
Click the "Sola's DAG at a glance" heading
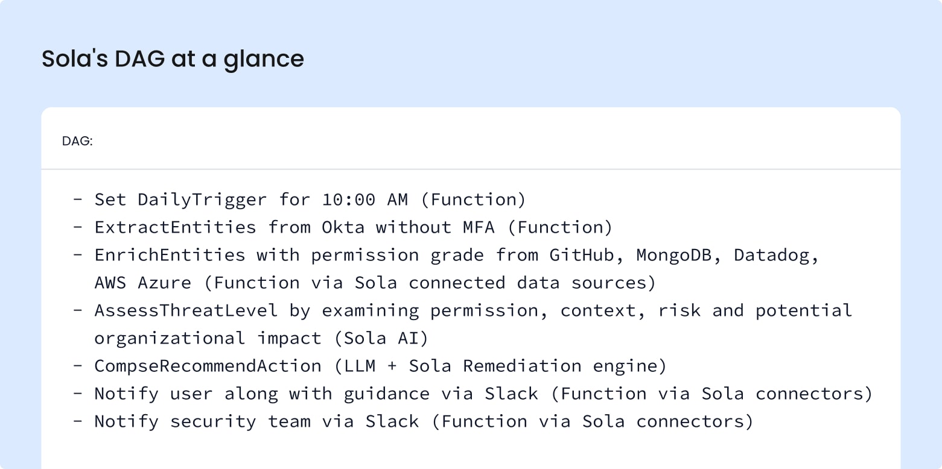coord(173,59)
